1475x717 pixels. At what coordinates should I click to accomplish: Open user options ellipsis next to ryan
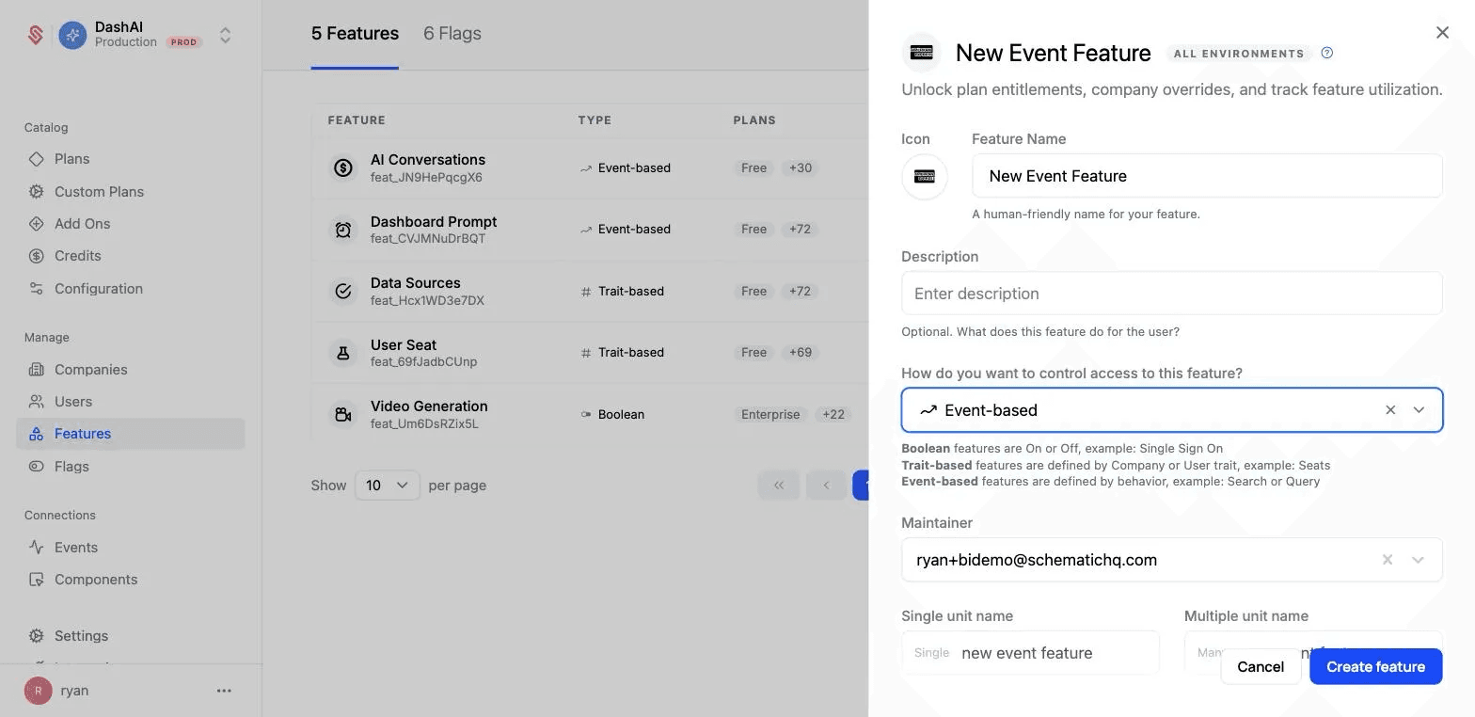pos(224,691)
